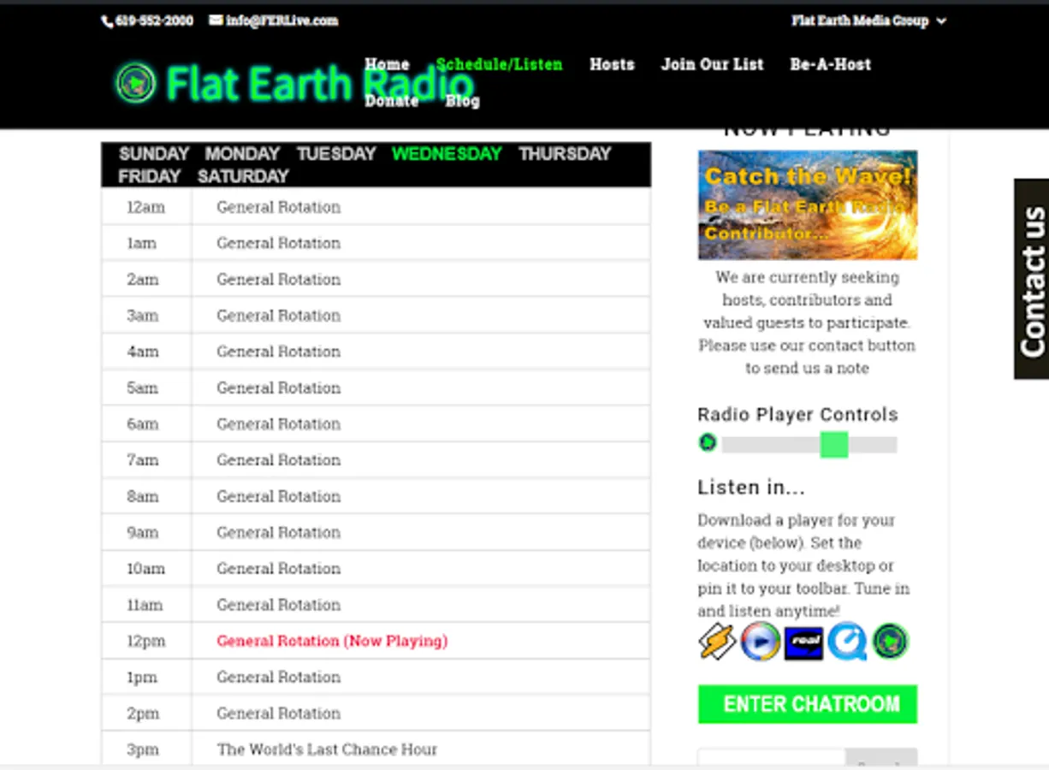Viewport: 1049px width, 770px height.
Task: Click the 9am time cell
Action: 146,532
